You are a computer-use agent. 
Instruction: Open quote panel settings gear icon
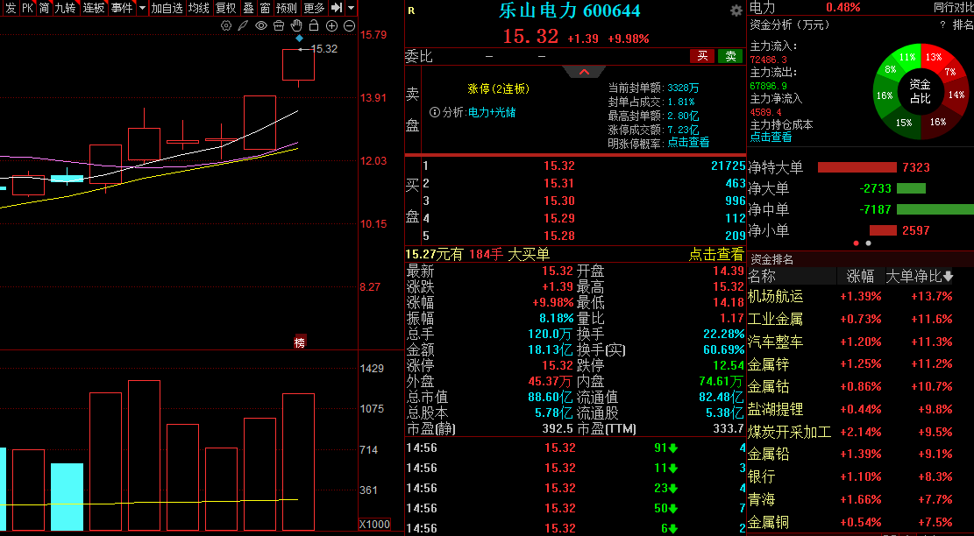(736, 11)
